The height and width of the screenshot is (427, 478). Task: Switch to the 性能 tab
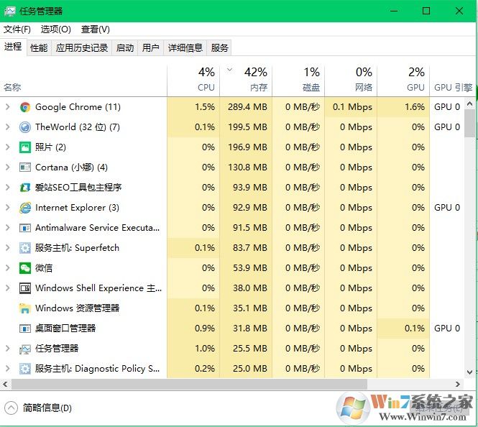[39, 48]
